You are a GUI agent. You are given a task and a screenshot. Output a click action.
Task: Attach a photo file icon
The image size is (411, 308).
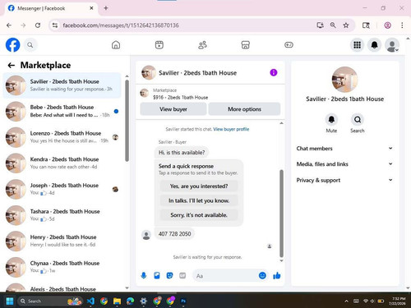pyautogui.click(x=157, y=275)
